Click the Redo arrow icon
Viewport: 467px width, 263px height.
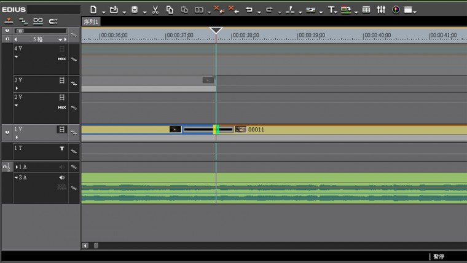tap(269, 10)
